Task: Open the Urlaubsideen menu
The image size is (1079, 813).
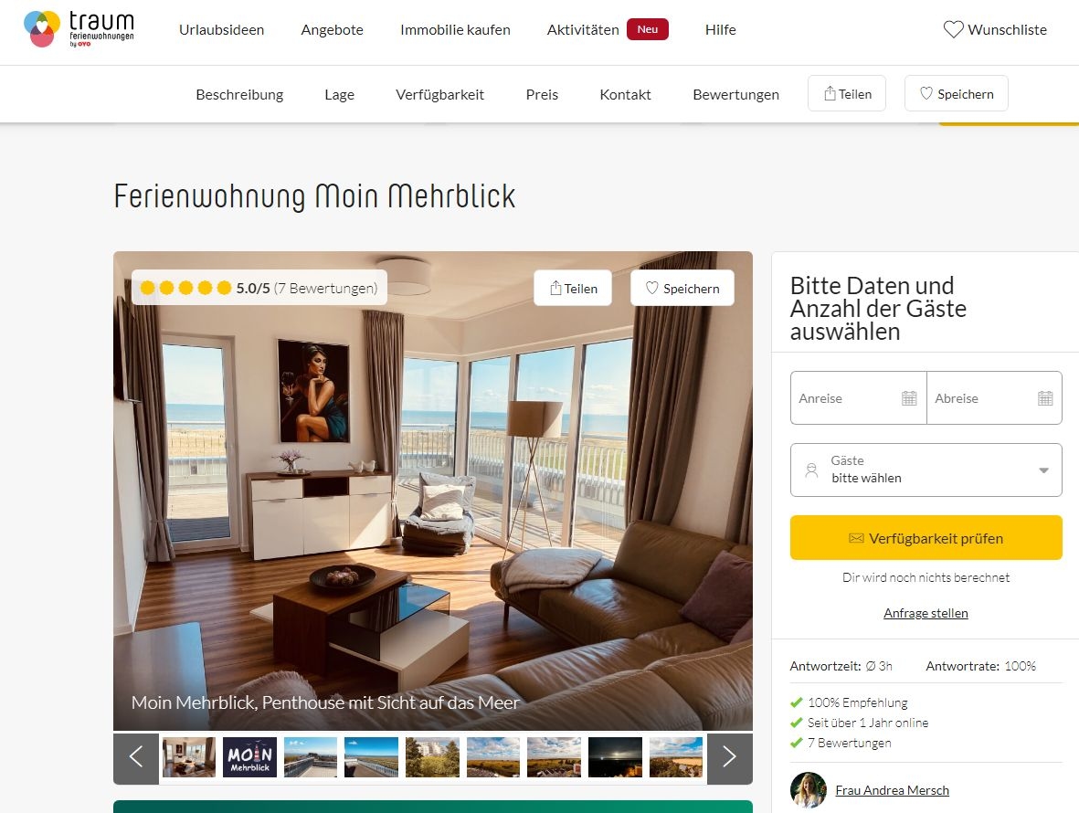Action: coord(222,29)
